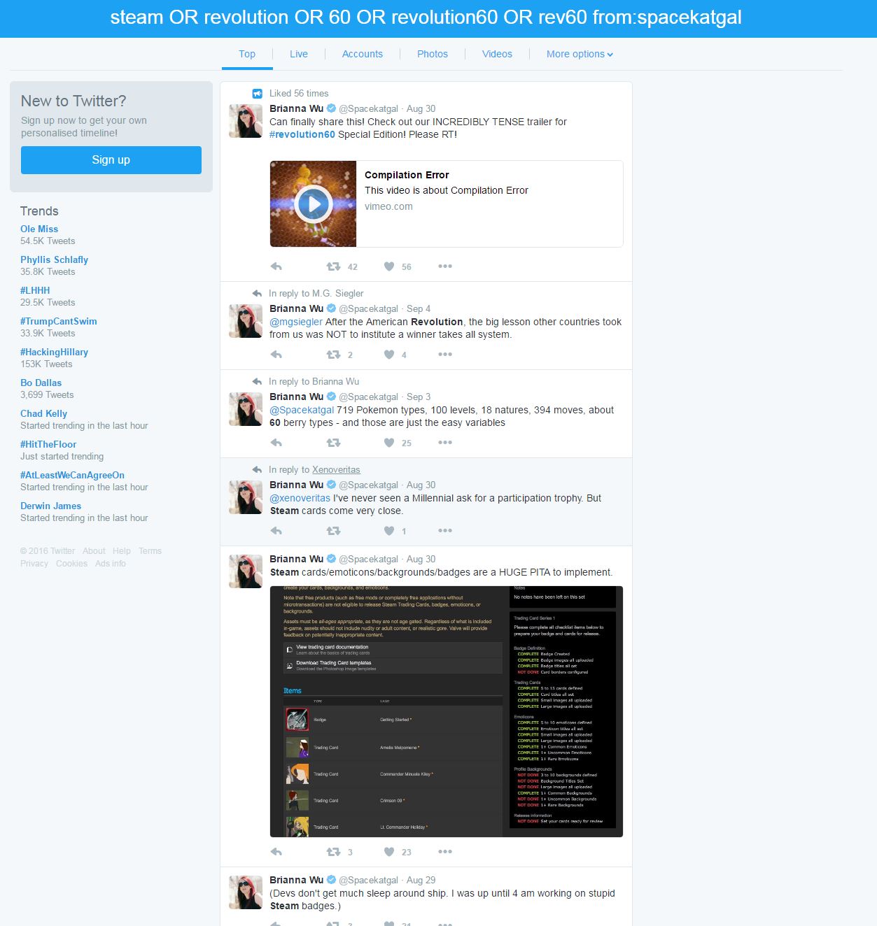877x926 pixels.
Task: Open the Terms footer link
Action: click(150, 551)
